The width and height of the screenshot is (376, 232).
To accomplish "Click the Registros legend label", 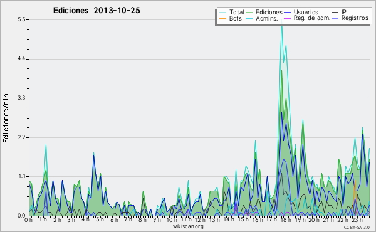I will pos(355,18).
